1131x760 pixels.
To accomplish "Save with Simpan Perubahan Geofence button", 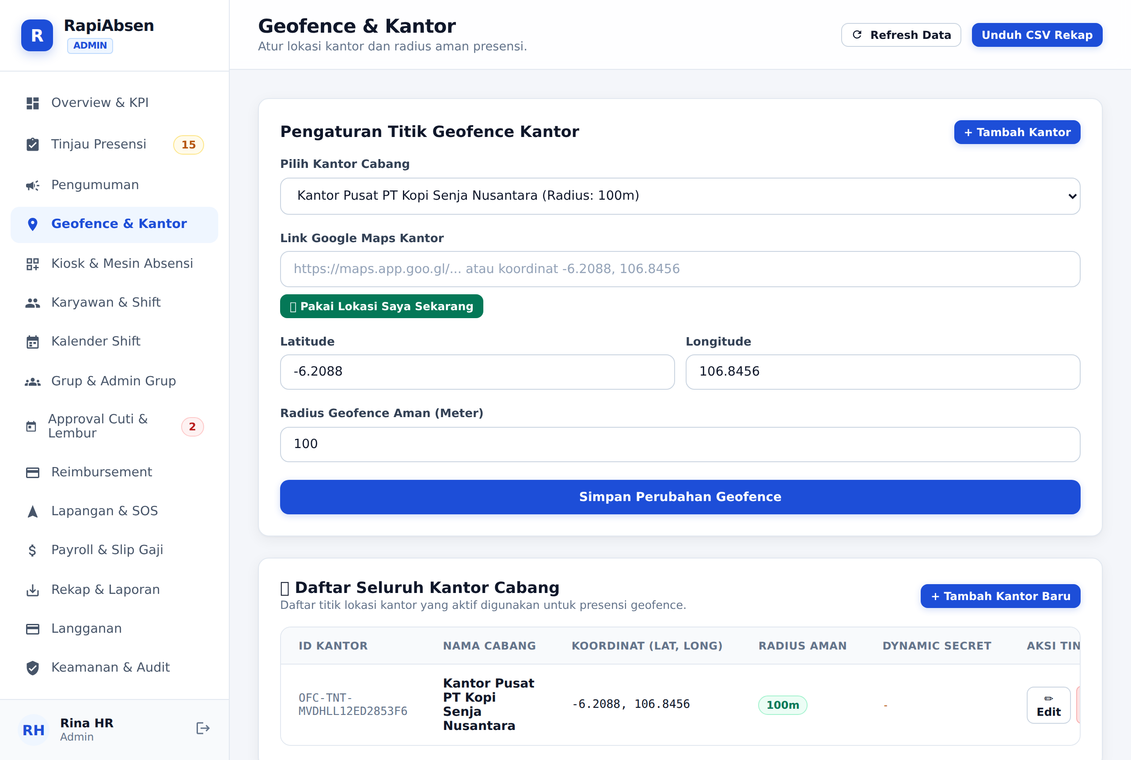I will (x=680, y=497).
